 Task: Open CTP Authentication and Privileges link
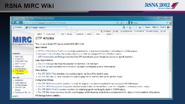(x=52, y=57)
